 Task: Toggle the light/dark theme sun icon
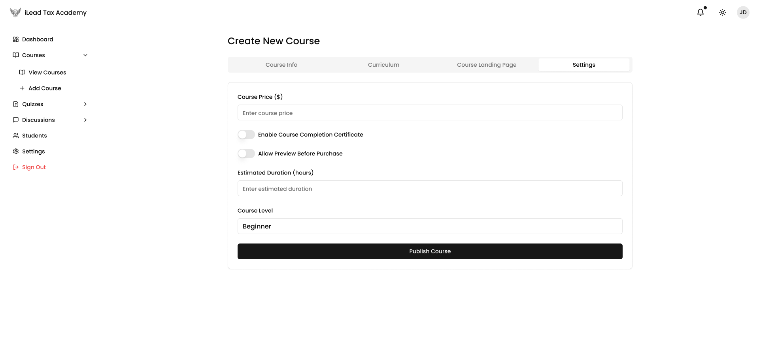click(723, 13)
